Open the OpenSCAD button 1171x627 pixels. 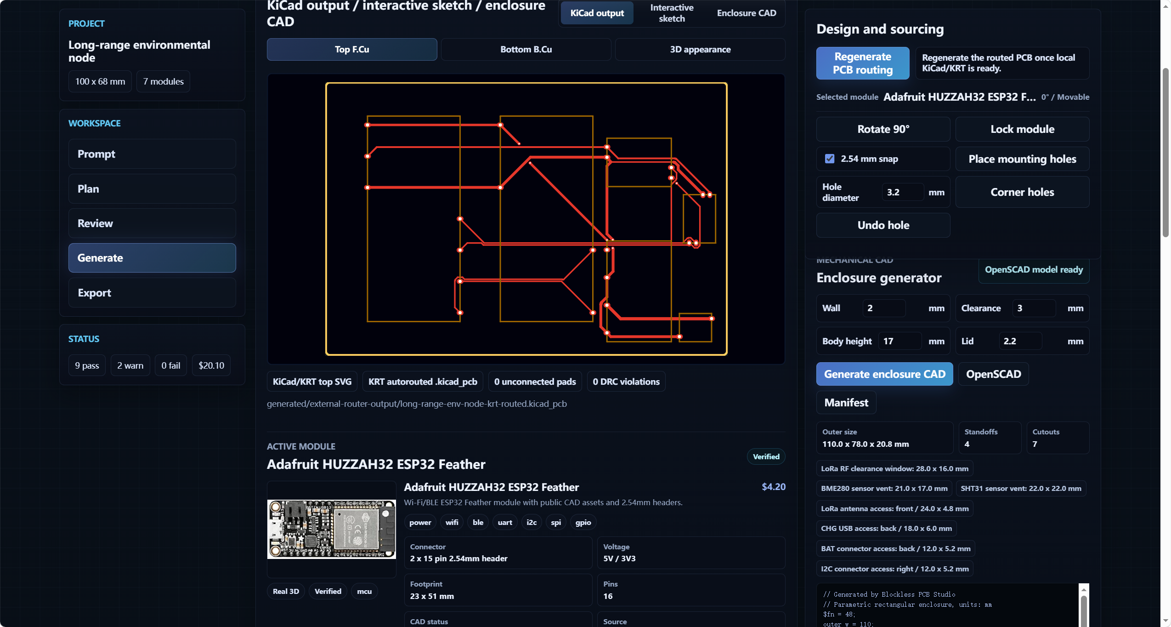(993, 374)
